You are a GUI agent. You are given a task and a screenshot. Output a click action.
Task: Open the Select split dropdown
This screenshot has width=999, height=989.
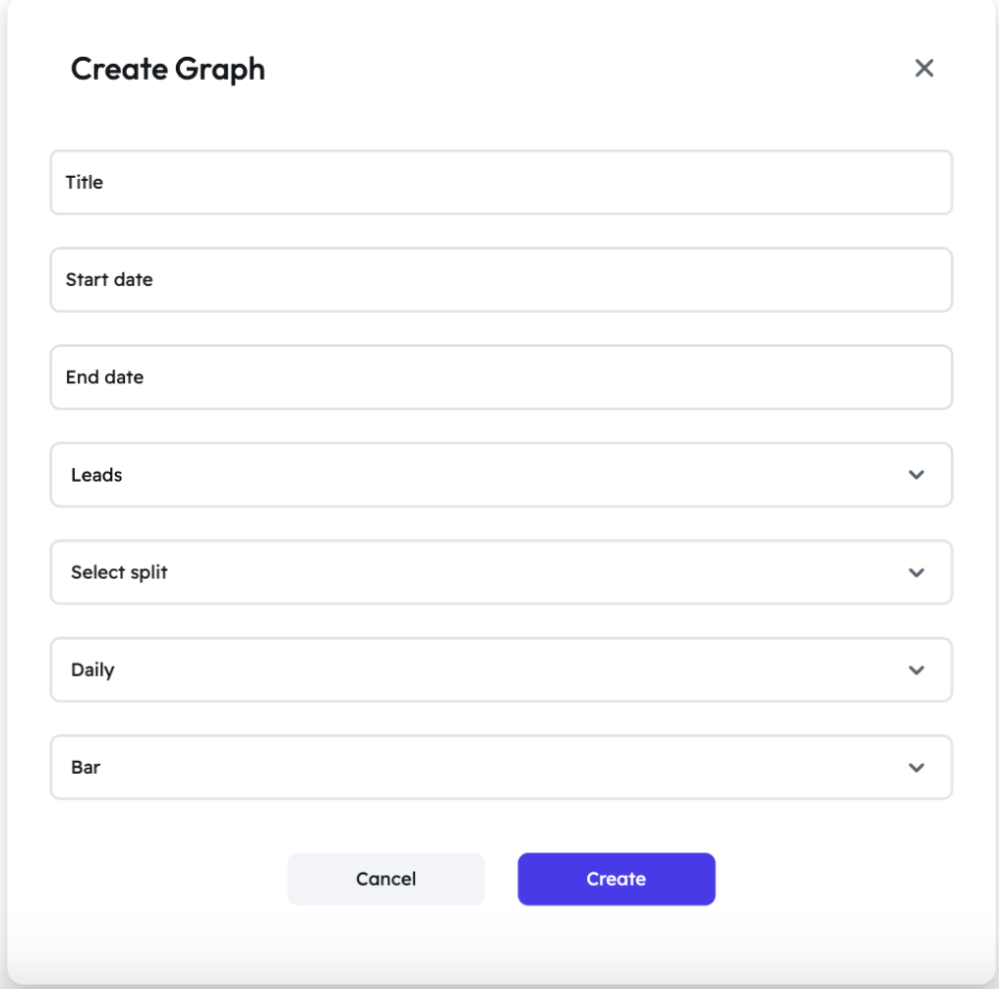[500, 572]
